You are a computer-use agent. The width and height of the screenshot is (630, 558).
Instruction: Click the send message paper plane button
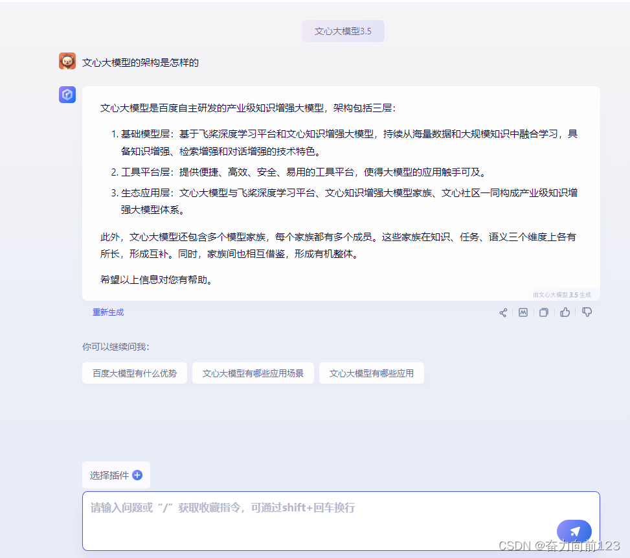click(574, 531)
